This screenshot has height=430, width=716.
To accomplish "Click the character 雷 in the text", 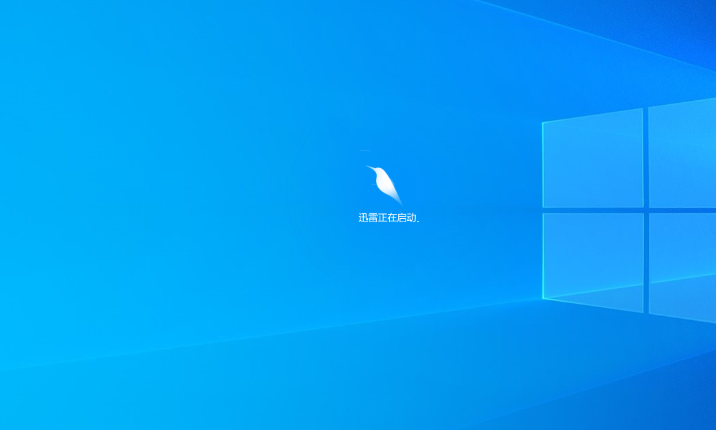I will coord(372,216).
